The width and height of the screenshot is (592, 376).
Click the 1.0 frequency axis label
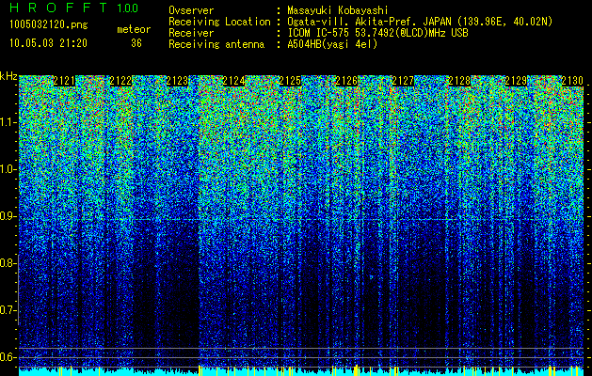[x=8, y=169]
